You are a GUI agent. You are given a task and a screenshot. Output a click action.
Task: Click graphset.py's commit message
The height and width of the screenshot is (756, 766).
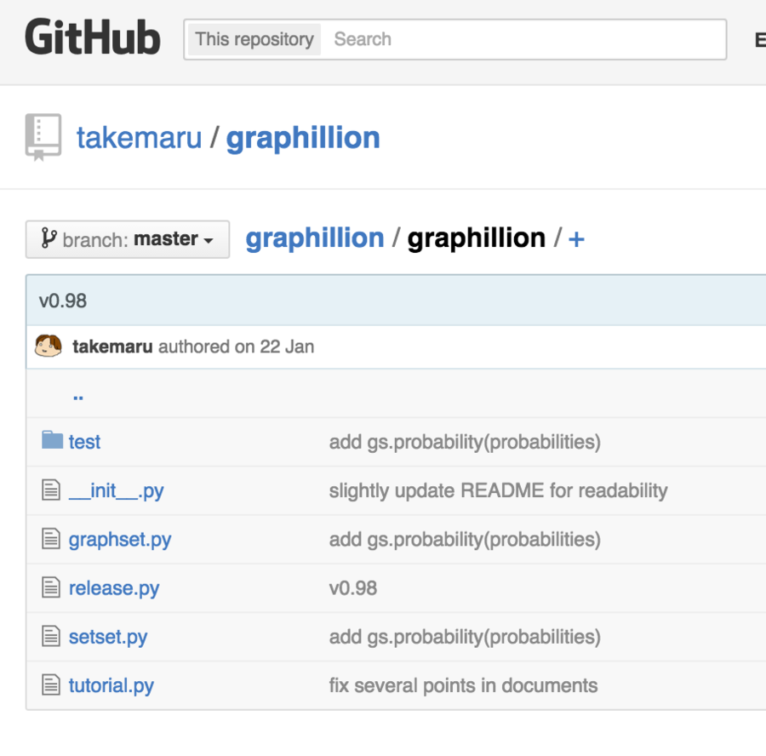(x=465, y=540)
